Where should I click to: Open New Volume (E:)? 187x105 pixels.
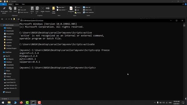tap(11, 85)
